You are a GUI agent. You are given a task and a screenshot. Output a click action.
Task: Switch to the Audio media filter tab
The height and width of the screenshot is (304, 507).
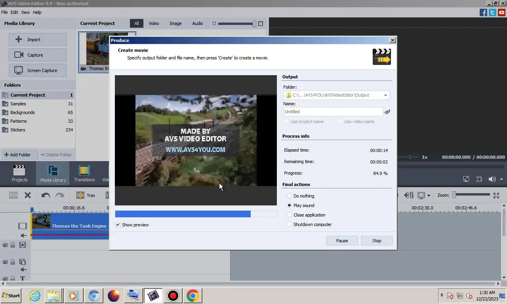tap(198, 23)
